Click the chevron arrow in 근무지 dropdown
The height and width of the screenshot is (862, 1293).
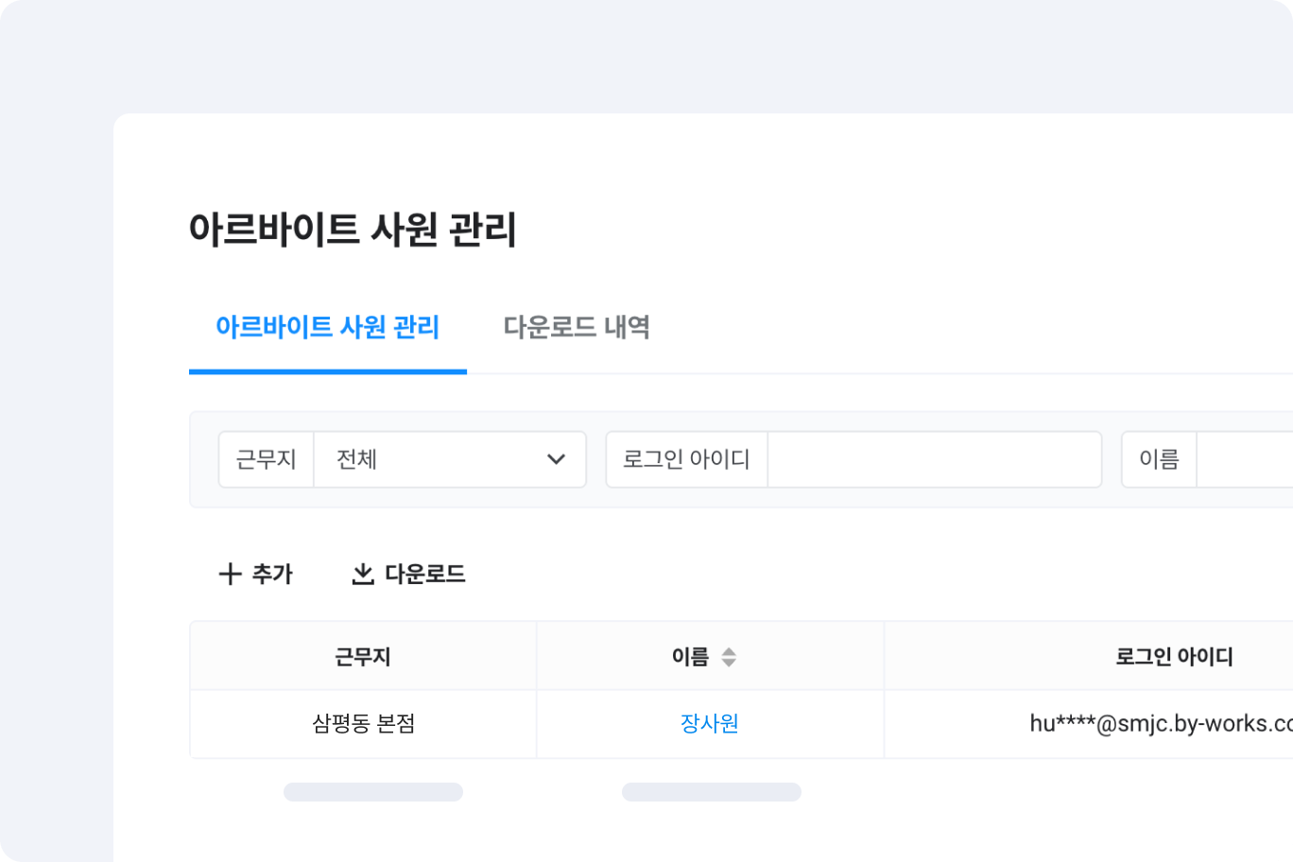[556, 459]
